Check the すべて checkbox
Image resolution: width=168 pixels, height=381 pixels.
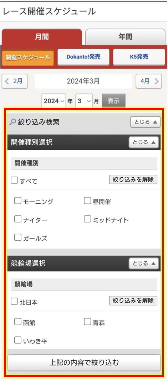coord(14,180)
